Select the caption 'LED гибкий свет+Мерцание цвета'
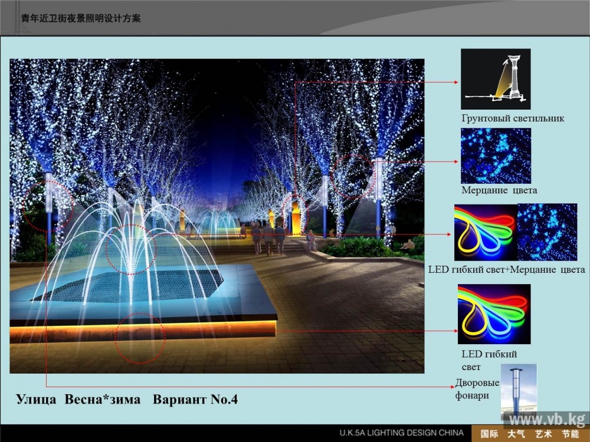Screen dimensions: 590x442 506,269
